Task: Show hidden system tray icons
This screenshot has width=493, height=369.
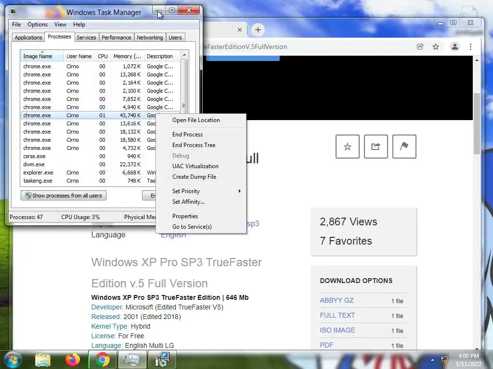Action: (432, 360)
